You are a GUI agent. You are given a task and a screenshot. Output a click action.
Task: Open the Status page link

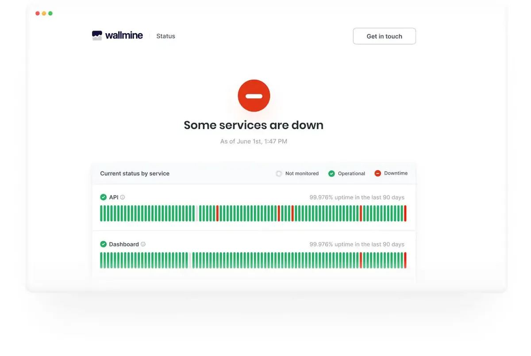pos(165,36)
